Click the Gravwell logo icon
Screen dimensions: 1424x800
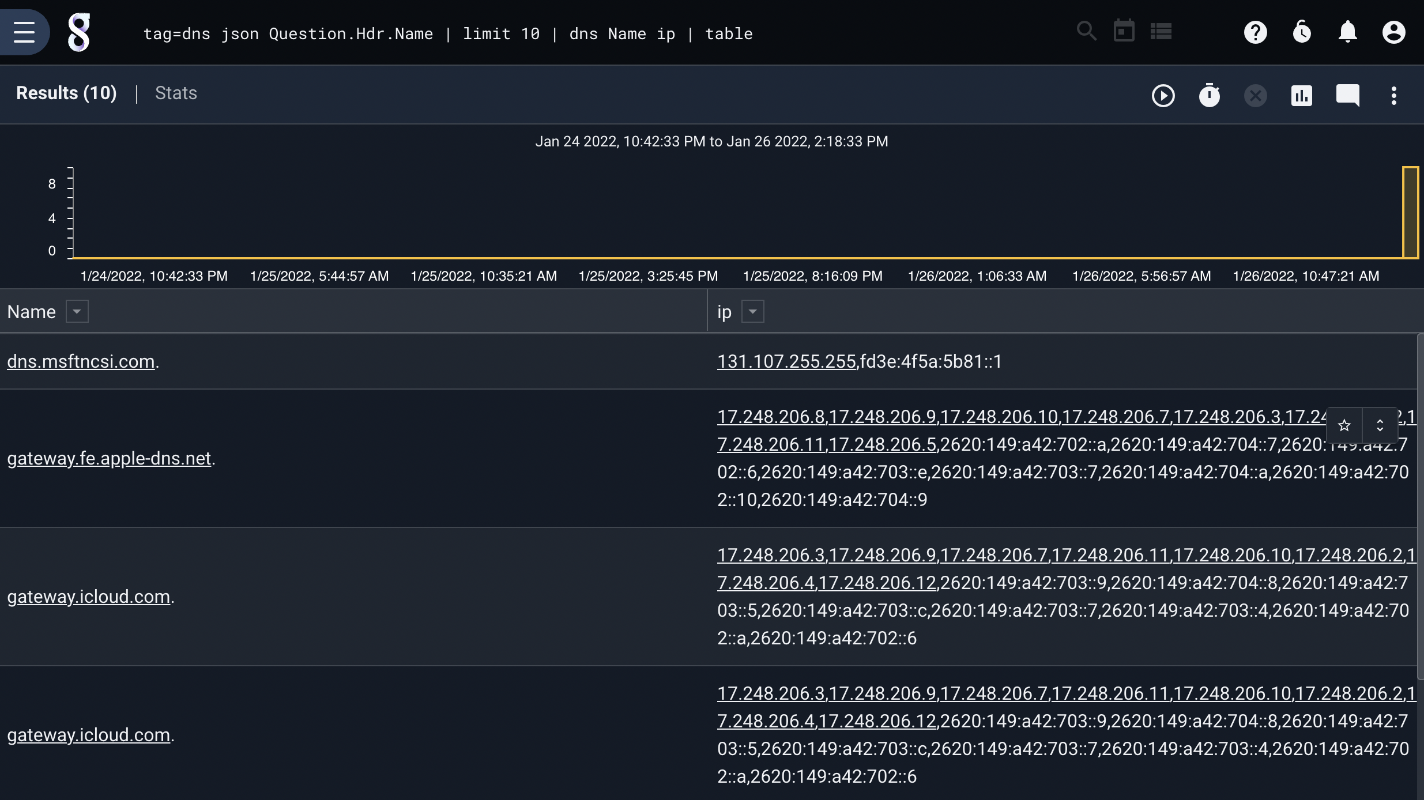79,32
